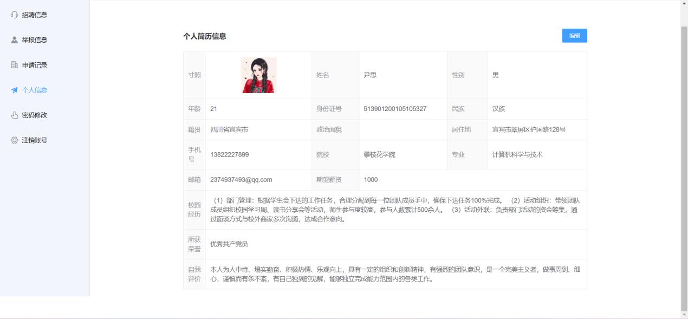Click the 专业 label cell
The width and height of the screenshot is (688, 319).
(x=467, y=154)
